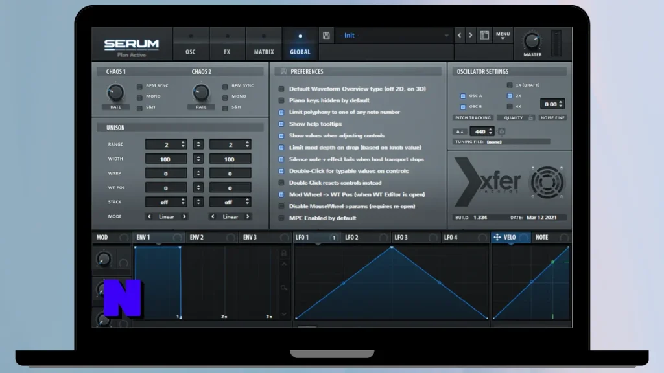The height and width of the screenshot is (373, 664).
Task: Click the envelope display down arrow
Action: click(x=284, y=314)
